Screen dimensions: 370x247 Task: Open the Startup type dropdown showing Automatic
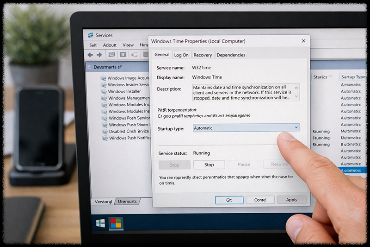[x=247, y=127]
